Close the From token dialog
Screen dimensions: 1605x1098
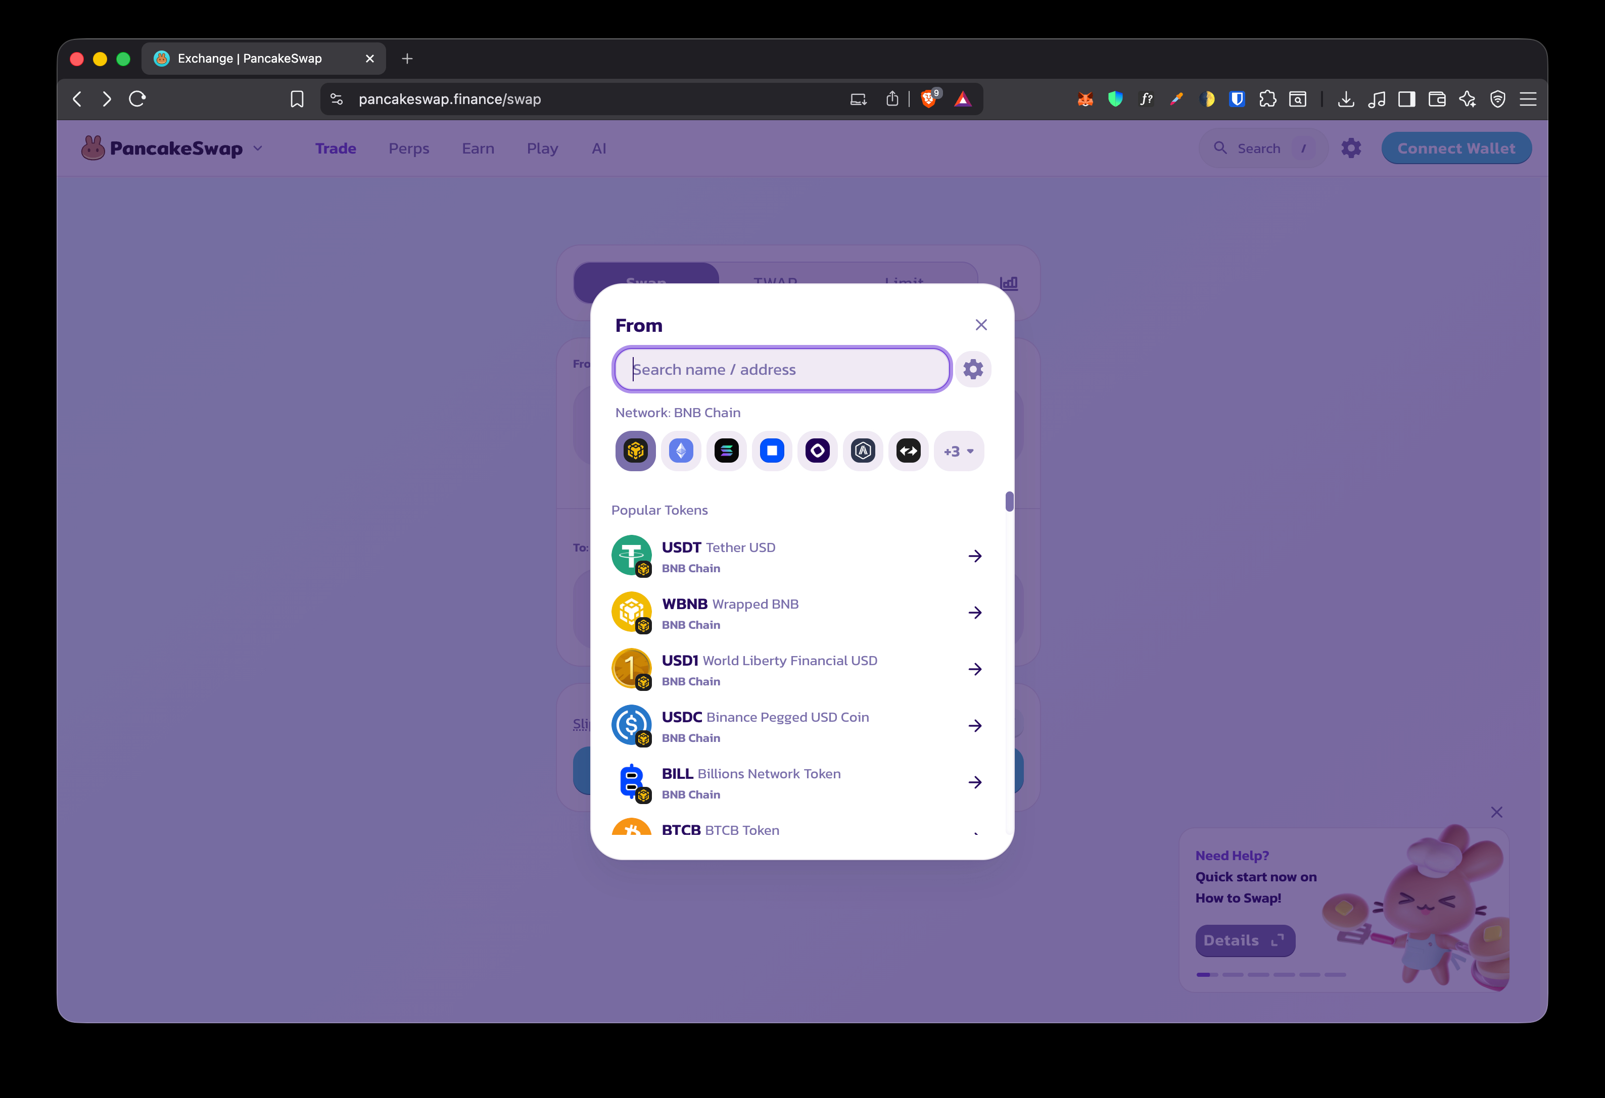tap(981, 324)
